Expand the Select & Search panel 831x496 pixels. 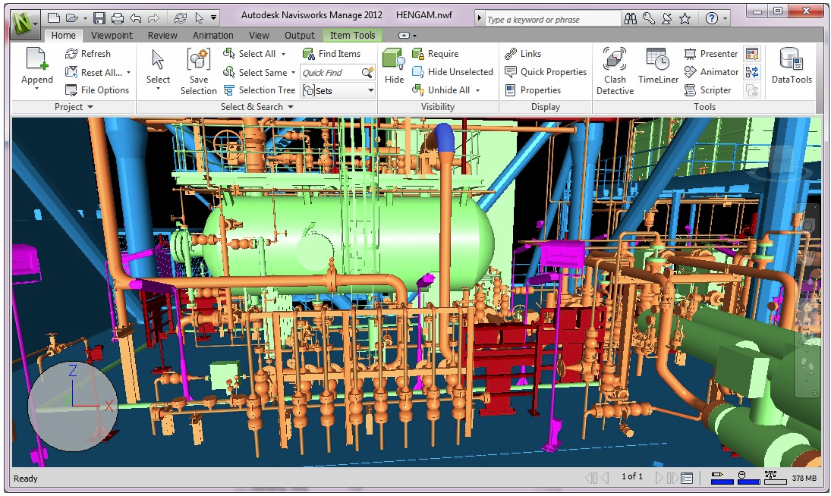[257, 107]
